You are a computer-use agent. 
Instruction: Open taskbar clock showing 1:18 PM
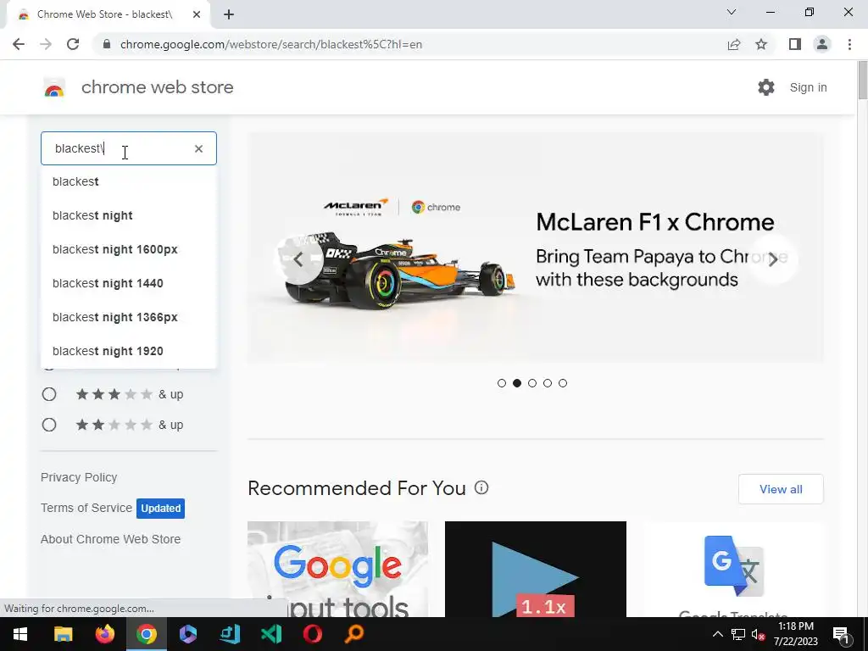795,634
